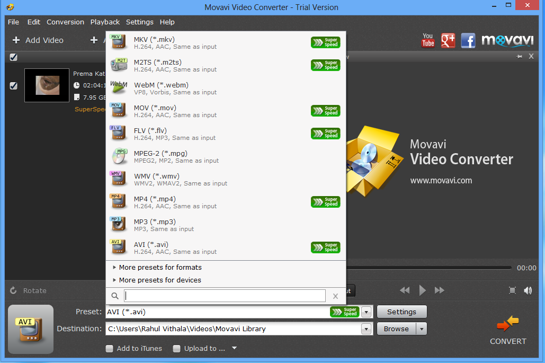Screen dimensions: 545x363
Task: Select the MPEG-2 disc icon
Action: click(119, 156)
